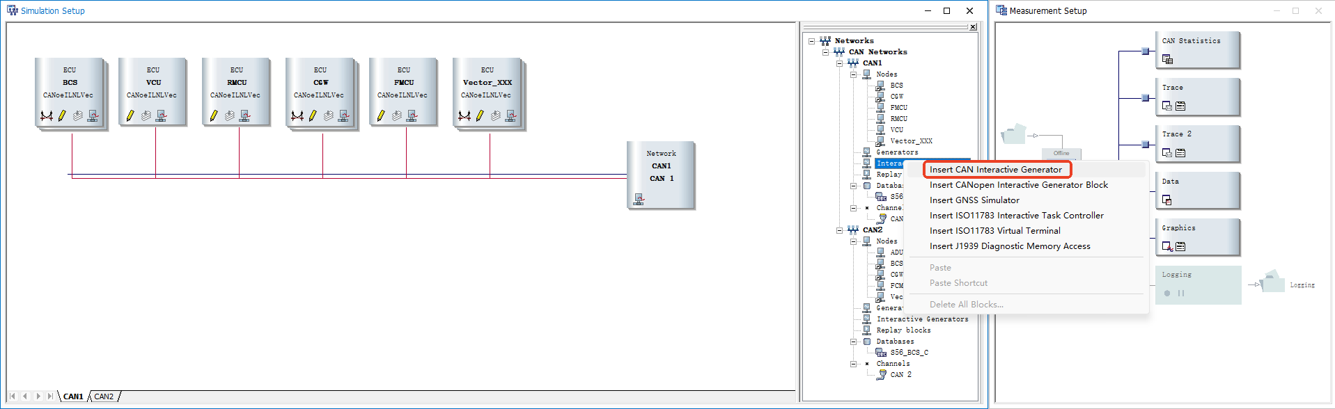Screen dimensions: 1335x409
Task: Open the Data block window icon
Action: (1167, 200)
